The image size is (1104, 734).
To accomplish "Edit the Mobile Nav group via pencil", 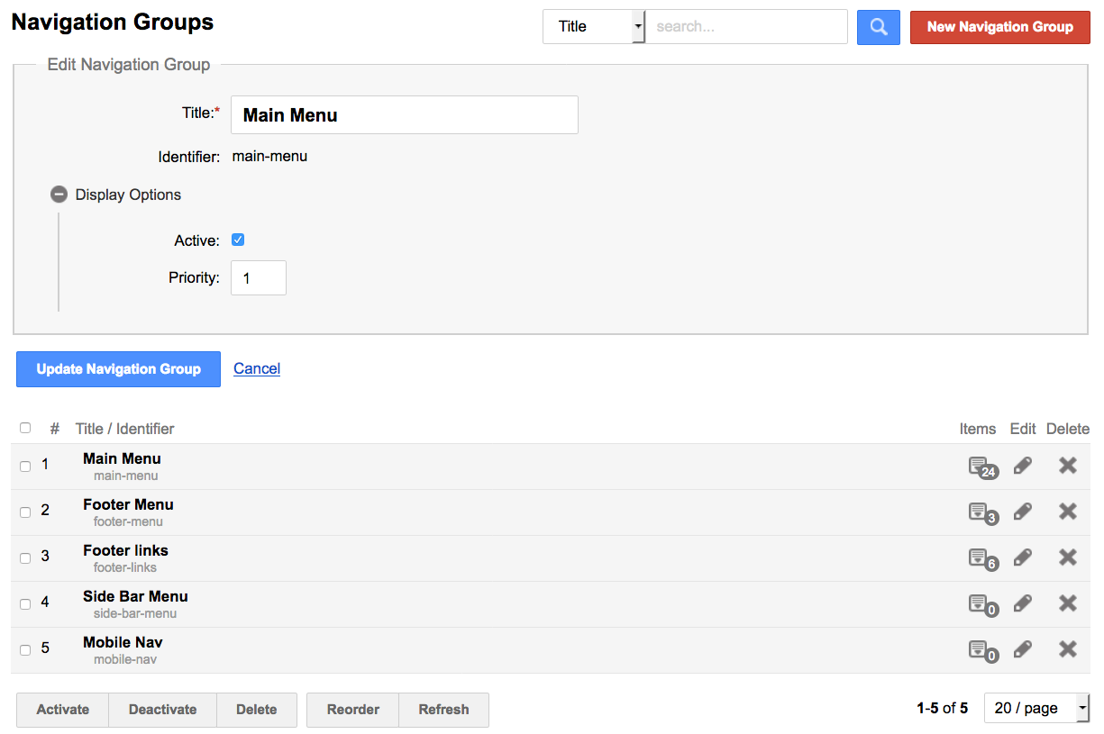I will point(1022,649).
